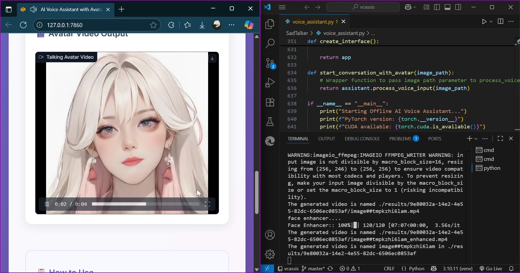Screen dimensions: 520x273
Task: Add this page to favorites
Action: 154,25
